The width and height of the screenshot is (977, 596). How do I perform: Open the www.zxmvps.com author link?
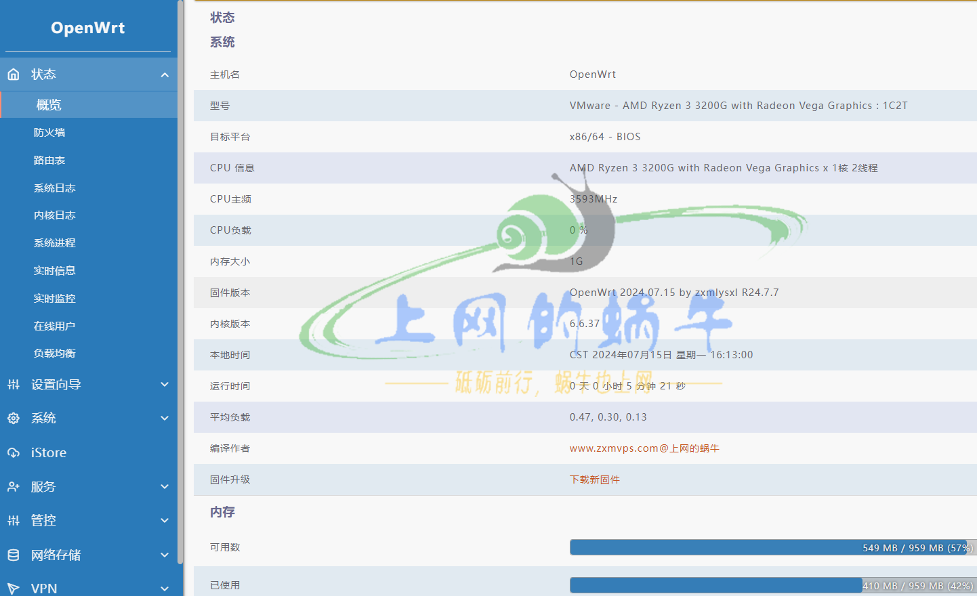[x=644, y=448]
